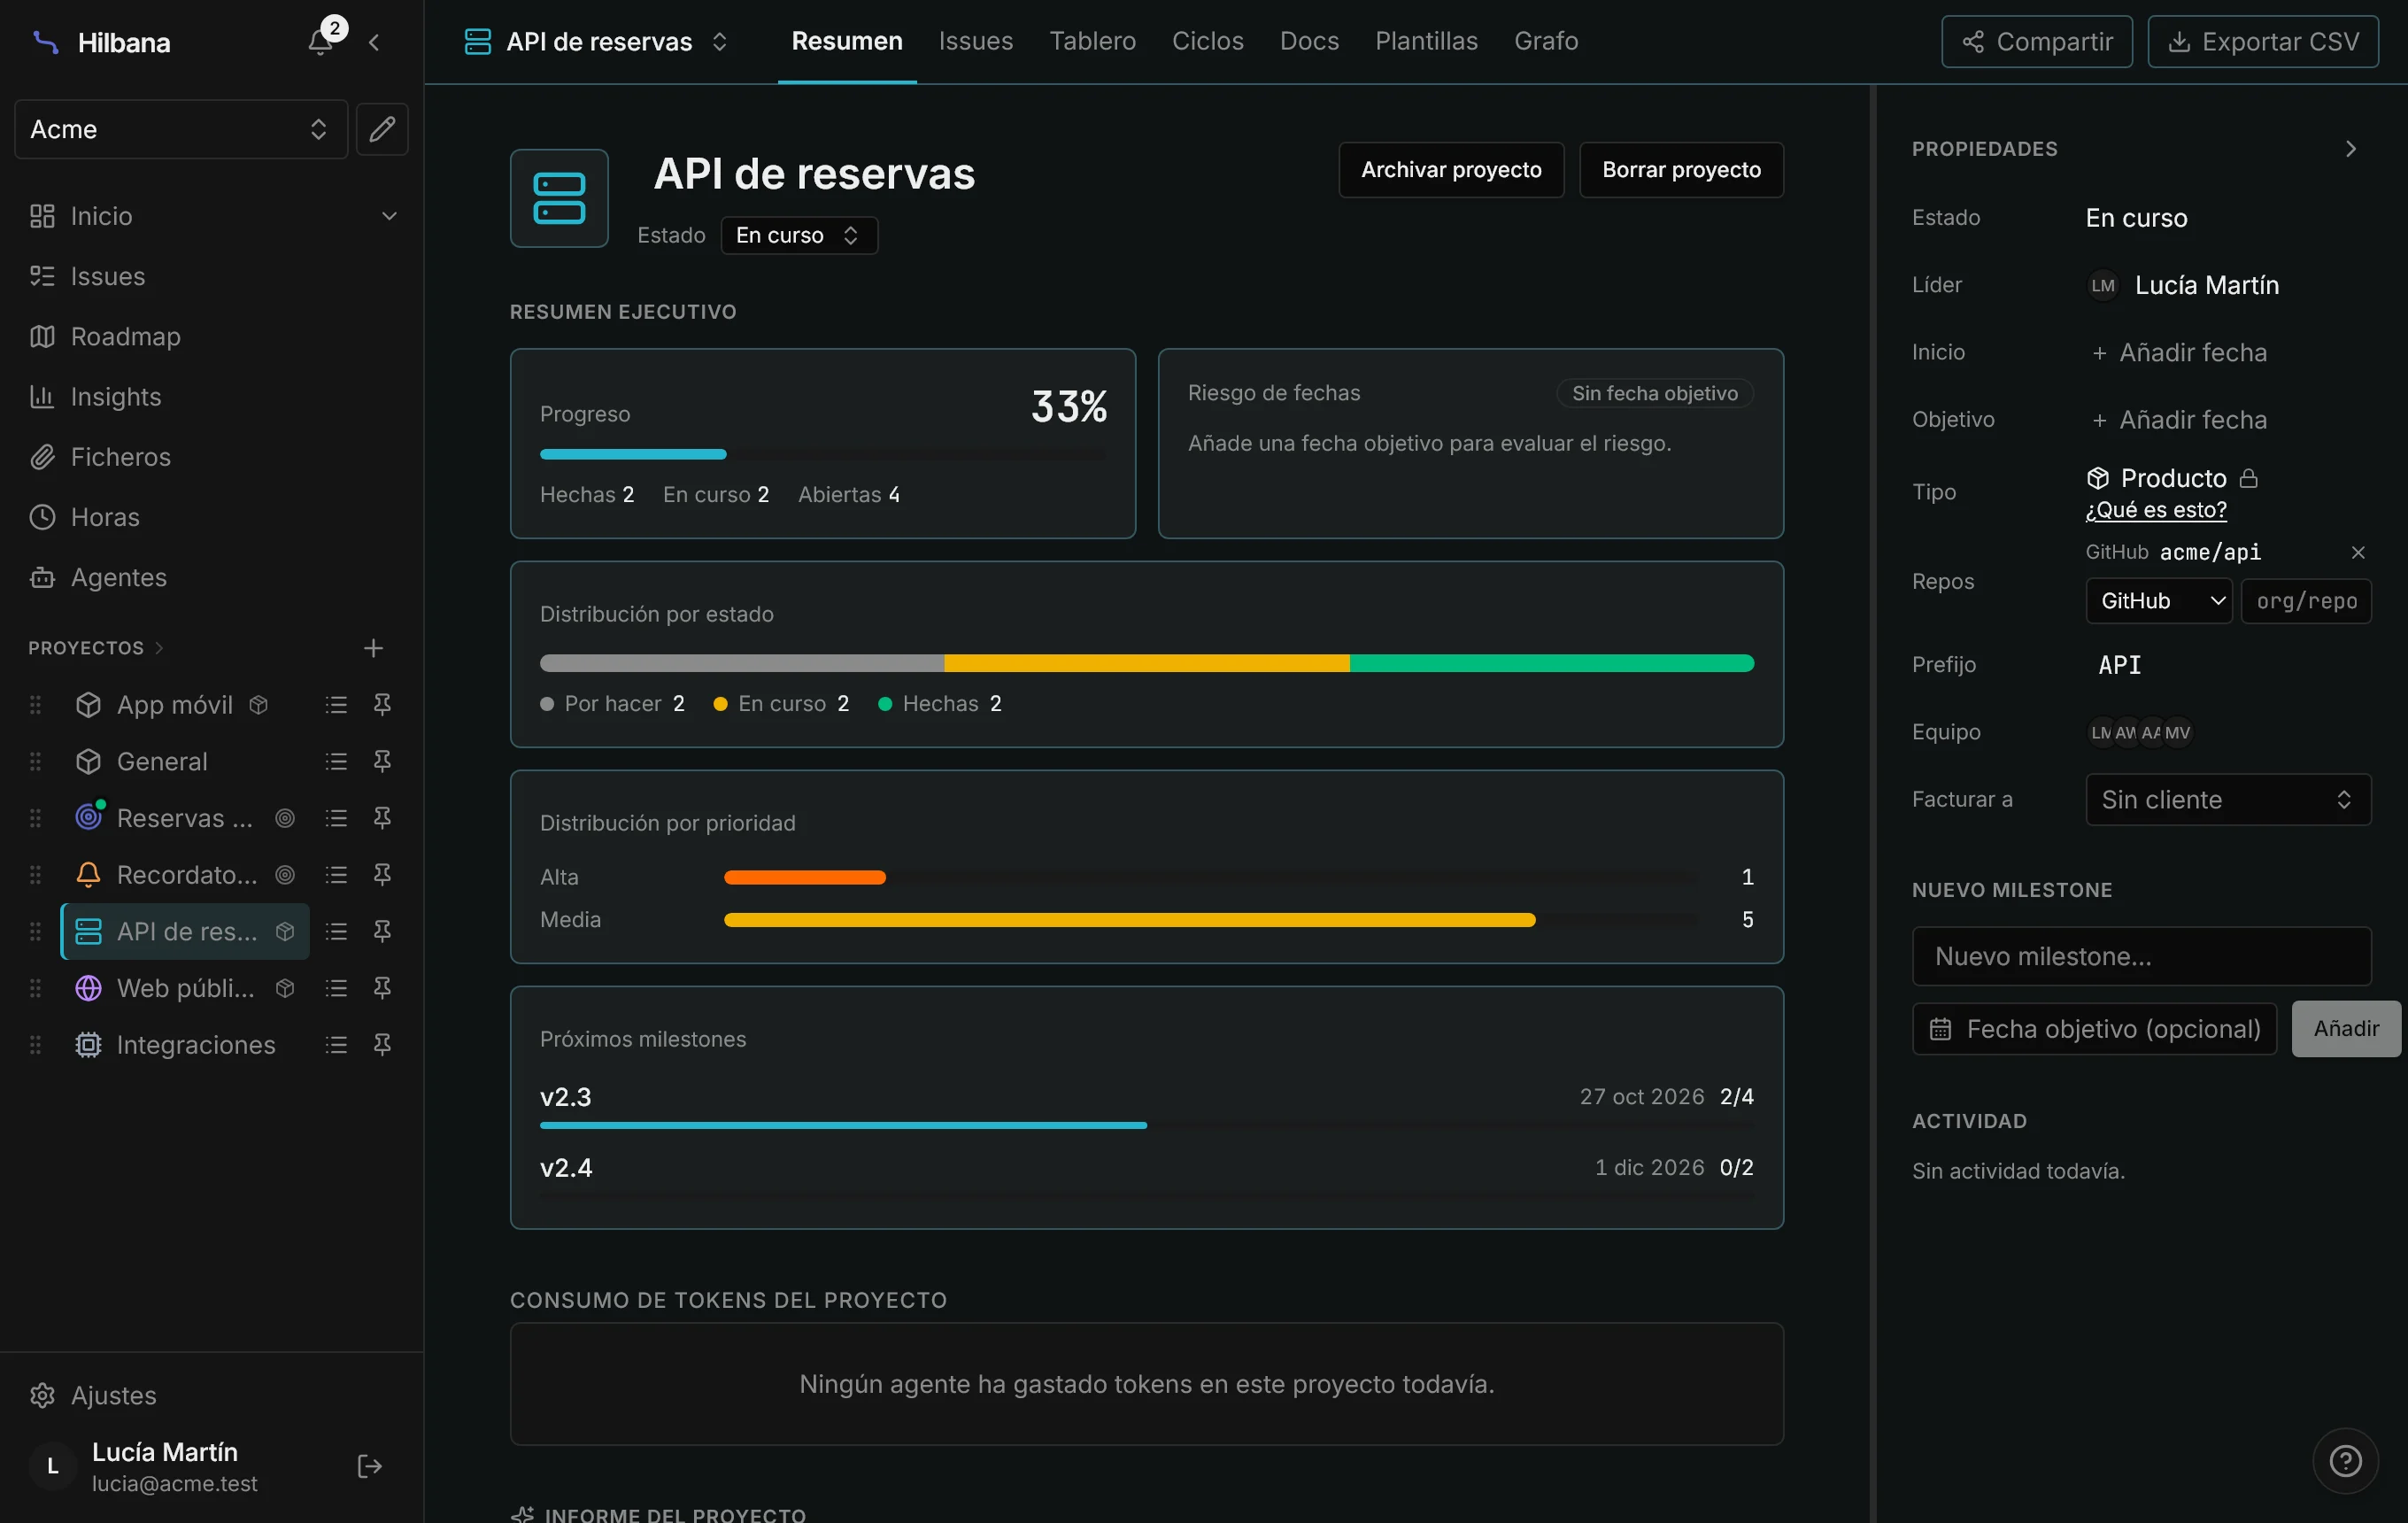Add a new project with the plus icon

(373, 648)
